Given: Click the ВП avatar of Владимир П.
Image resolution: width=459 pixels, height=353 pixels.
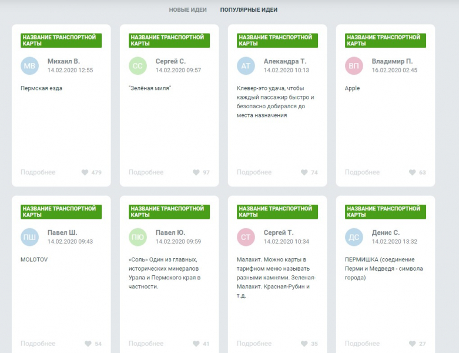Looking at the screenshot, I should 354,66.
